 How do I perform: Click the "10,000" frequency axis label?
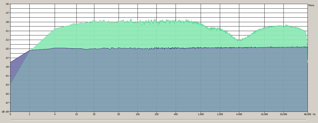pyautogui.click(x=264, y=114)
